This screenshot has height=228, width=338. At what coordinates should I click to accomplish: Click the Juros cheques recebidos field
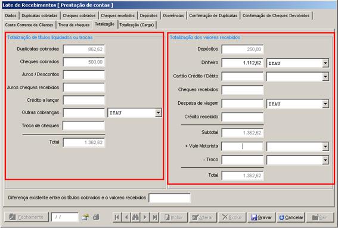coord(84,88)
